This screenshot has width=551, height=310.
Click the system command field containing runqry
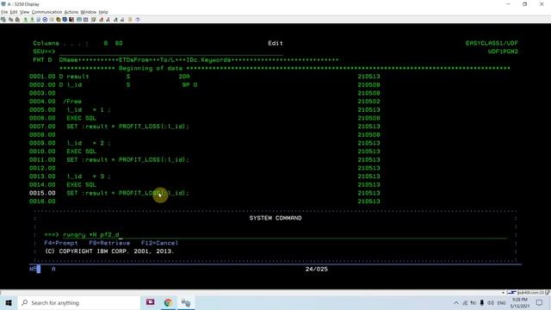click(x=285, y=235)
